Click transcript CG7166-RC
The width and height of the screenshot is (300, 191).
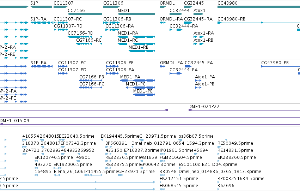click(x=89, y=44)
